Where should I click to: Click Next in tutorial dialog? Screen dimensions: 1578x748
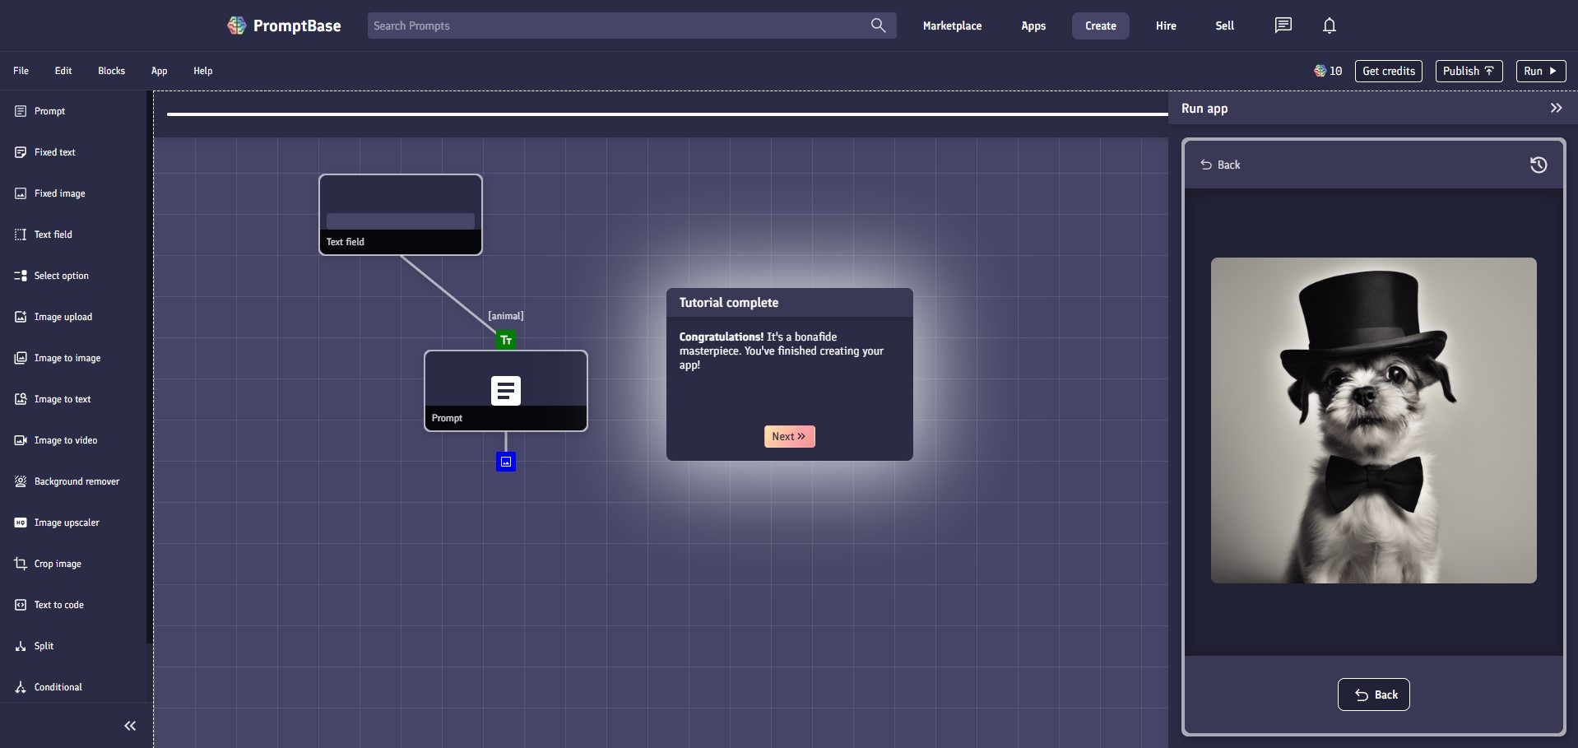click(789, 436)
